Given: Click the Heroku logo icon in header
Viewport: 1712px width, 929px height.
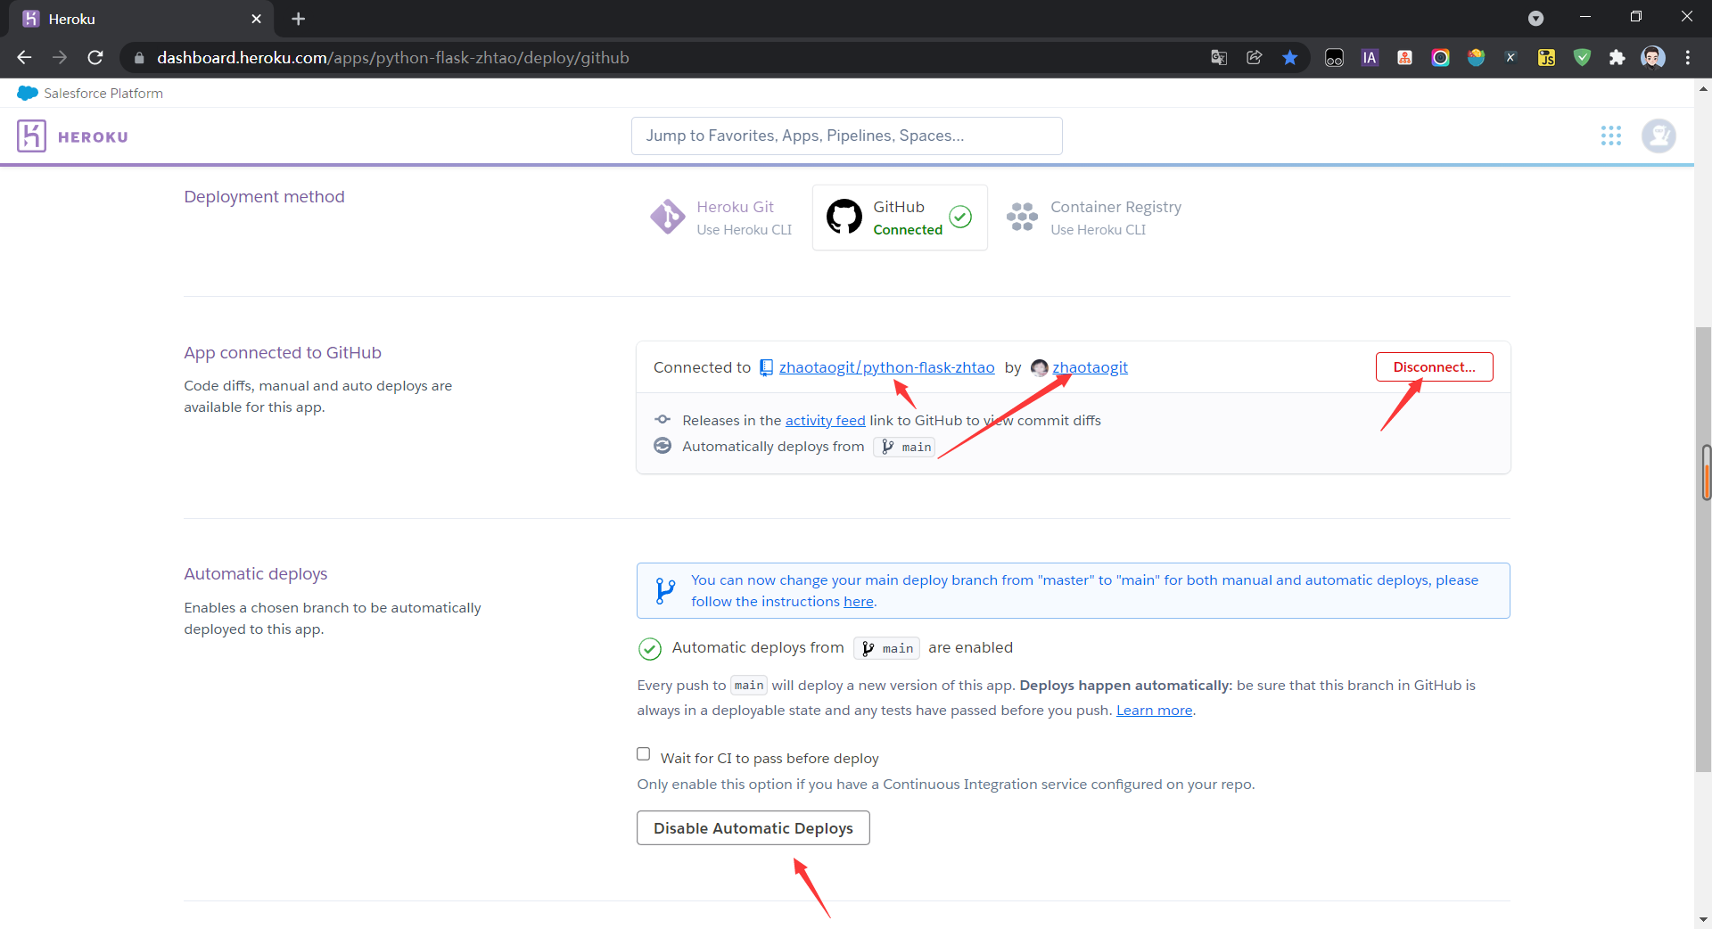Looking at the screenshot, I should coord(31,136).
